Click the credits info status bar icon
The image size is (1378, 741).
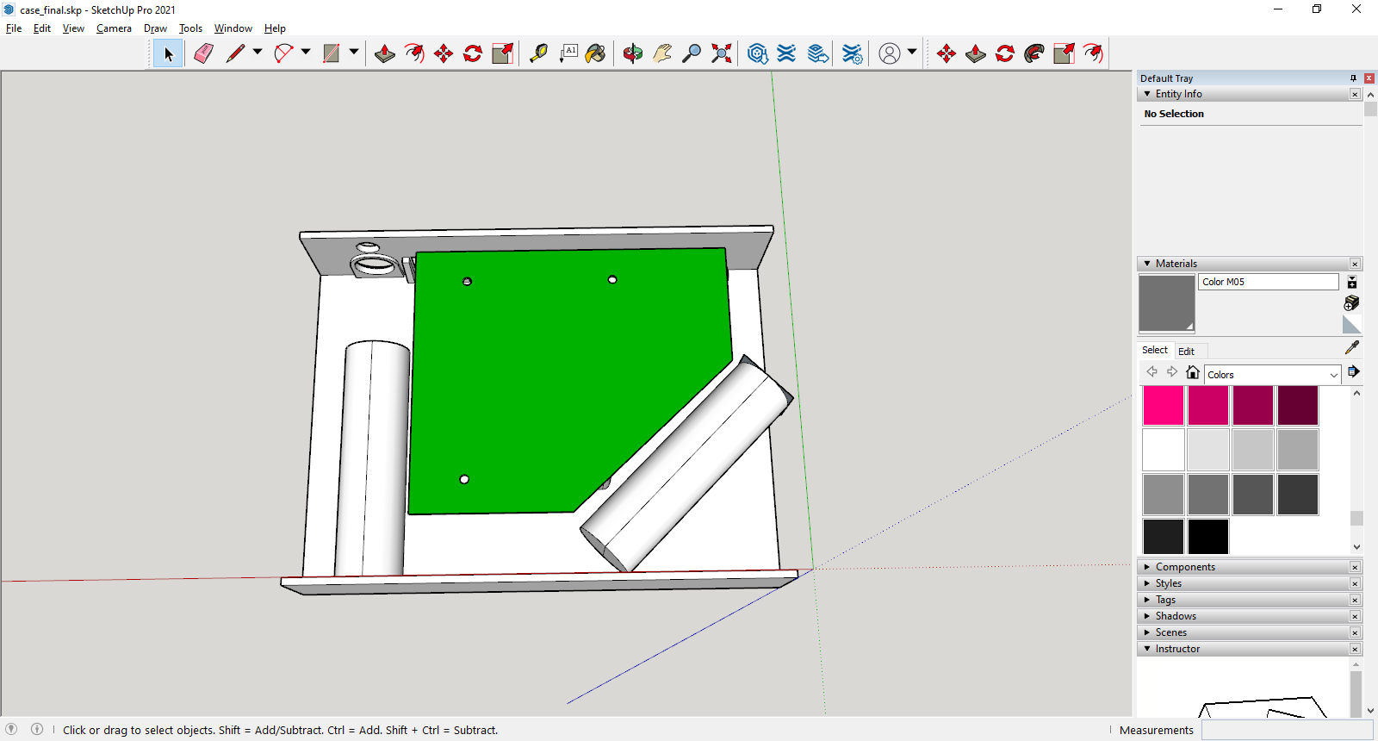coord(37,729)
